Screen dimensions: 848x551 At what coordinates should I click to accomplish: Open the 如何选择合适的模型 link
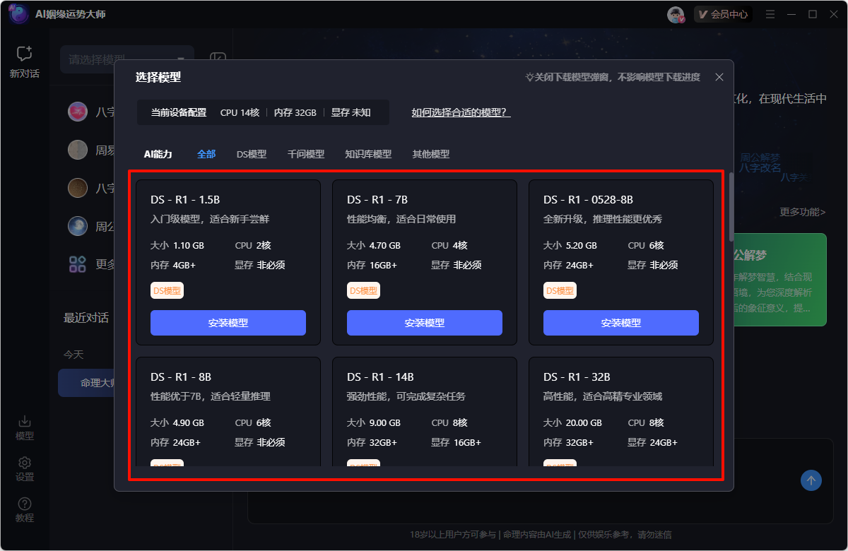click(x=461, y=112)
